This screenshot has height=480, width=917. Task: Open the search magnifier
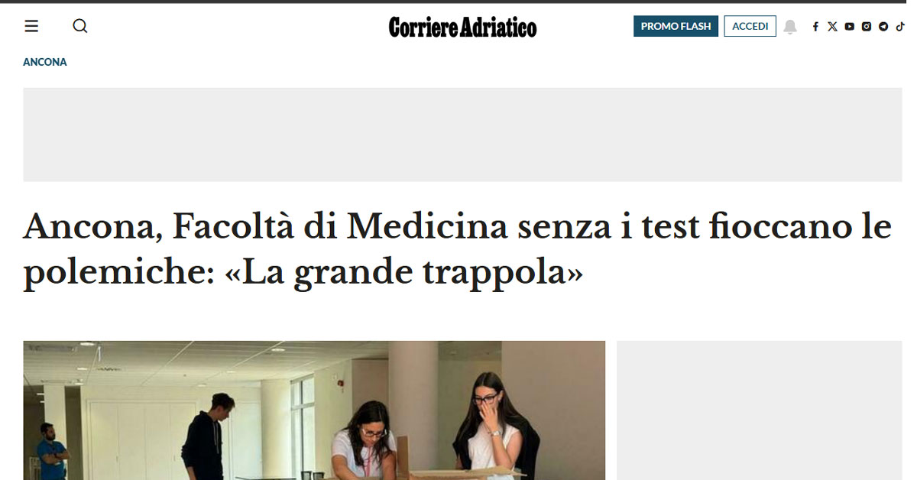coord(80,26)
